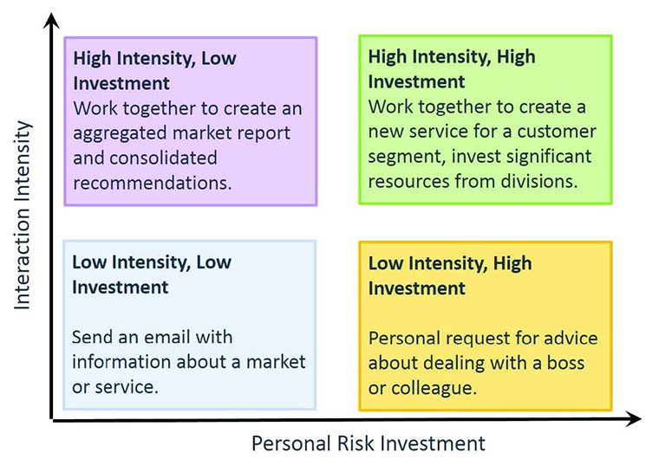Click "or colleague." in the yellow box

422,387
